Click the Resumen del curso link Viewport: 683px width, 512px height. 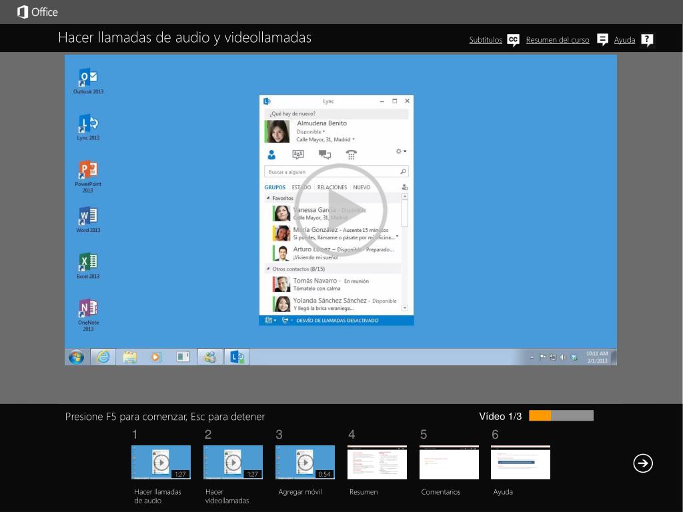558,40
